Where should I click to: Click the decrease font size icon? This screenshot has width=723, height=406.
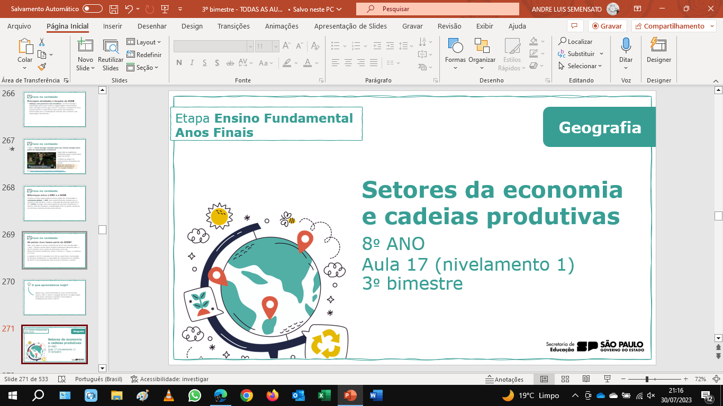pyautogui.click(x=299, y=47)
